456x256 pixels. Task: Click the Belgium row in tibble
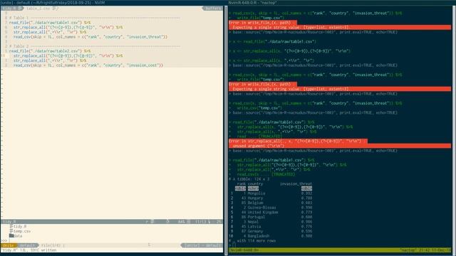coord(271,203)
